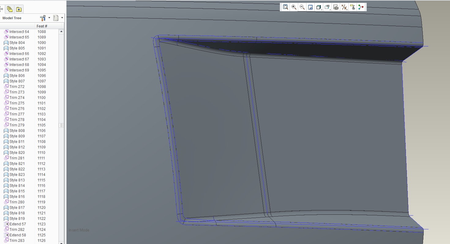The width and height of the screenshot is (450, 244).
Task: Open the Settings dropdown arrow beside hammer
Action: click(49, 18)
